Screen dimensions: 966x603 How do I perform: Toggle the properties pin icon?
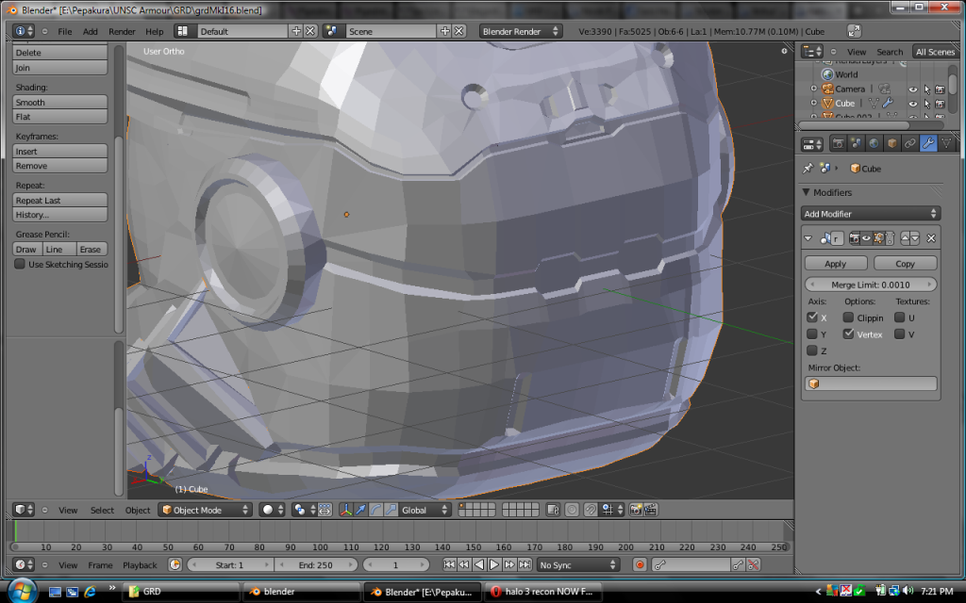808,168
